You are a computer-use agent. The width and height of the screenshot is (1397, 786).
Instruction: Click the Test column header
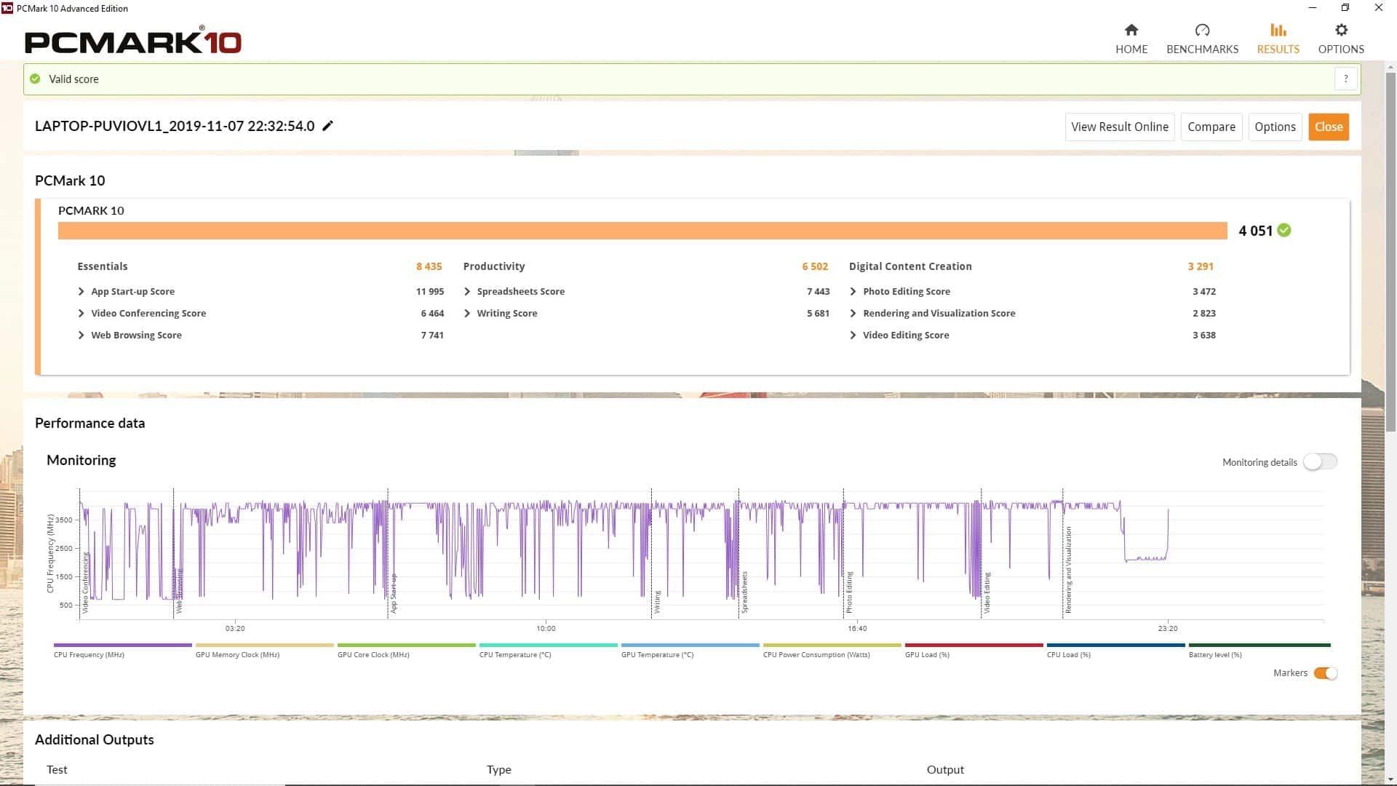57,769
